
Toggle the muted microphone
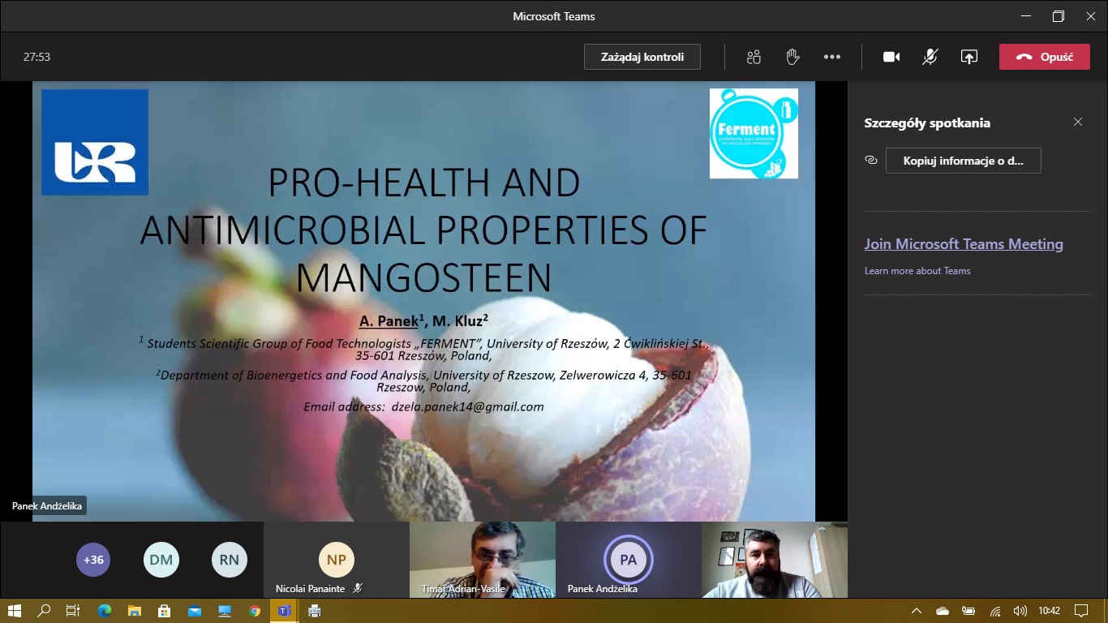(x=930, y=57)
